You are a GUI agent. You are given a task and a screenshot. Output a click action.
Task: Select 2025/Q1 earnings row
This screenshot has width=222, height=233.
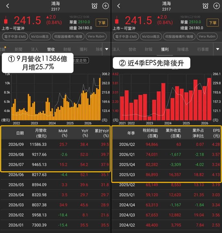(167, 195)
